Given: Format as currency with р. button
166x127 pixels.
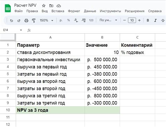Looking at the screenshot, I should pos(61,20).
